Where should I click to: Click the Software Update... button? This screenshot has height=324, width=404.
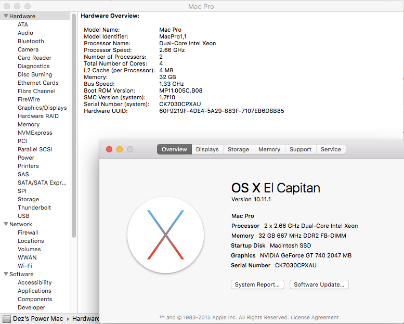click(319, 284)
